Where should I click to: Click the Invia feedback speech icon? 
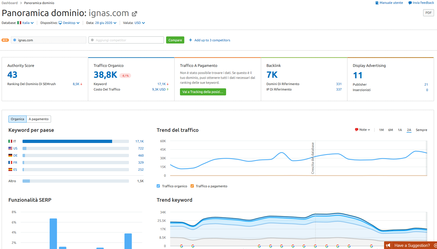(x=410, y=3)
